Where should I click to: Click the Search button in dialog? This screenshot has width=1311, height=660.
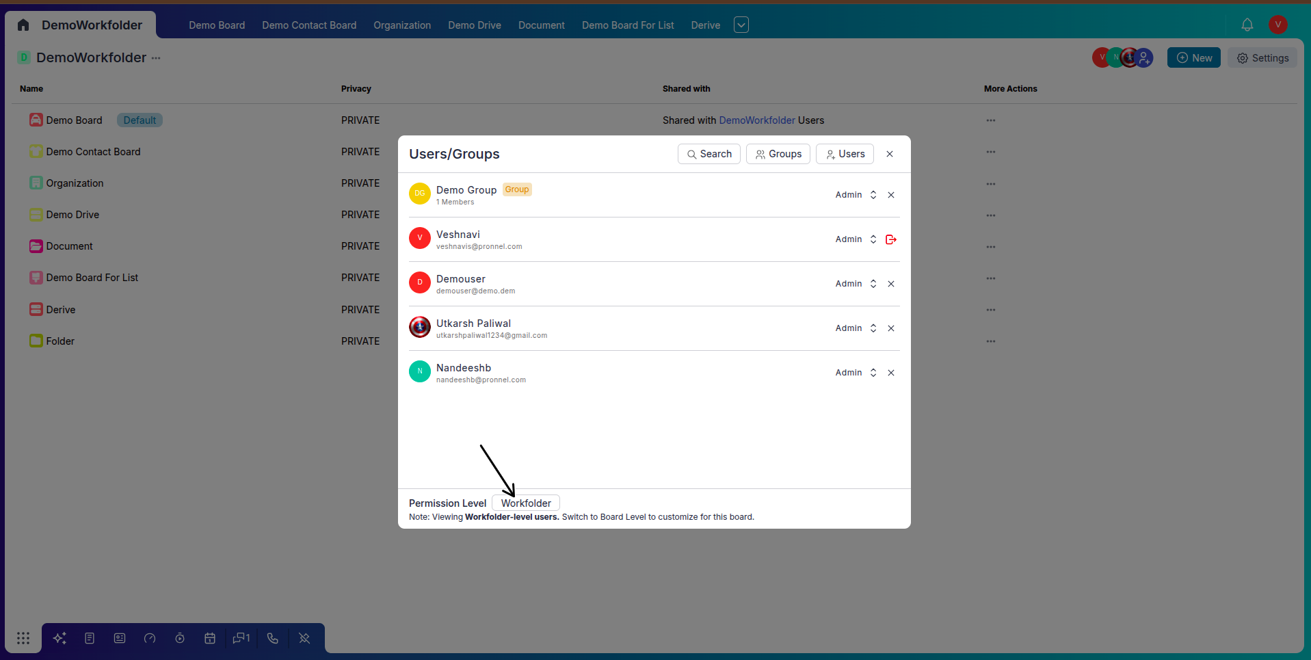click(x=709, y=154)
